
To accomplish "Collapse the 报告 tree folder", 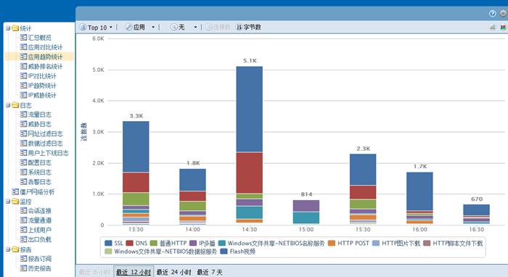I will click(8, 249).
